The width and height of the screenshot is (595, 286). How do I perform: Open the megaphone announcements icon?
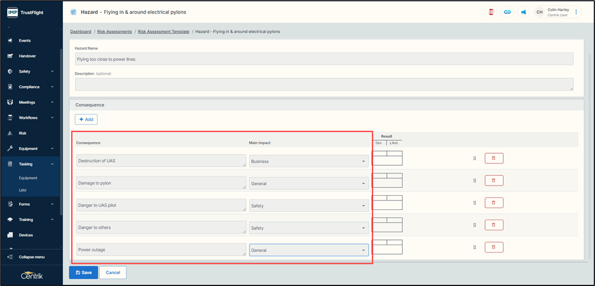coord(524,12)
